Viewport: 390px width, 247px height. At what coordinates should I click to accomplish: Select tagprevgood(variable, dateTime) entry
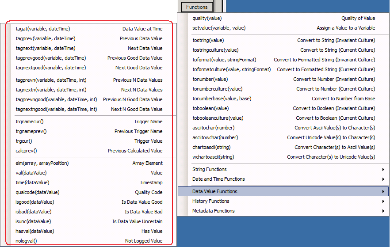click(x=88, y=58)
